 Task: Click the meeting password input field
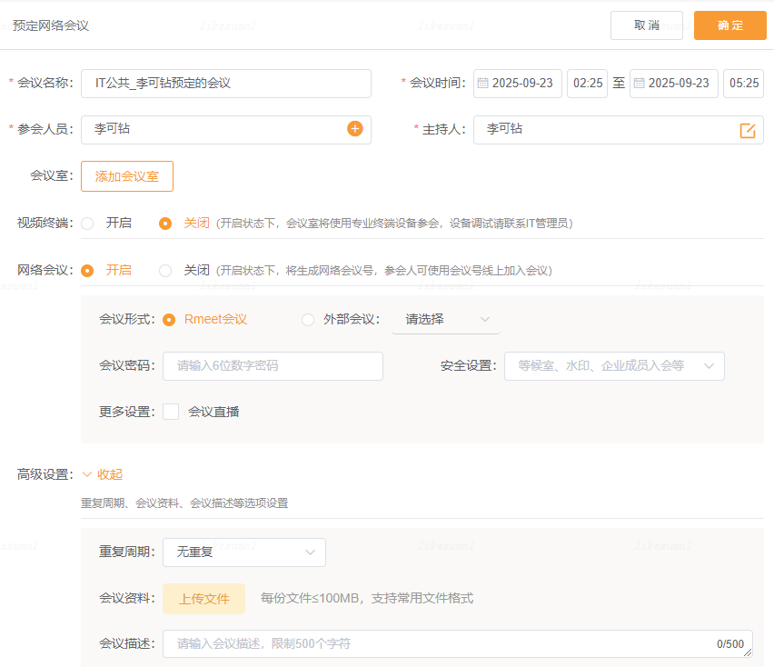coord(273,365)
